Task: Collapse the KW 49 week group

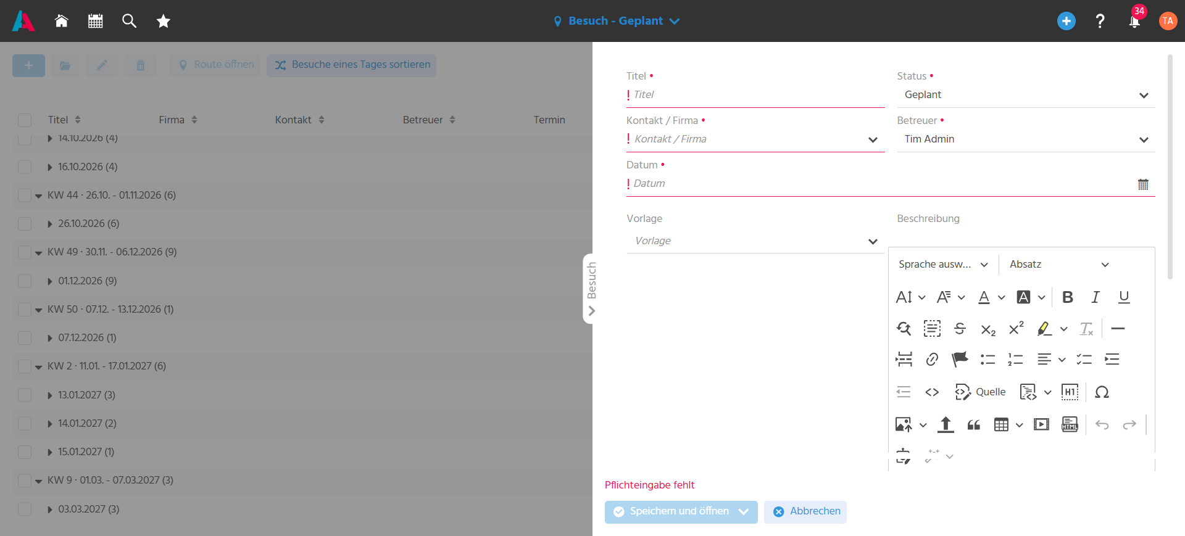Action: pos(38,253)
